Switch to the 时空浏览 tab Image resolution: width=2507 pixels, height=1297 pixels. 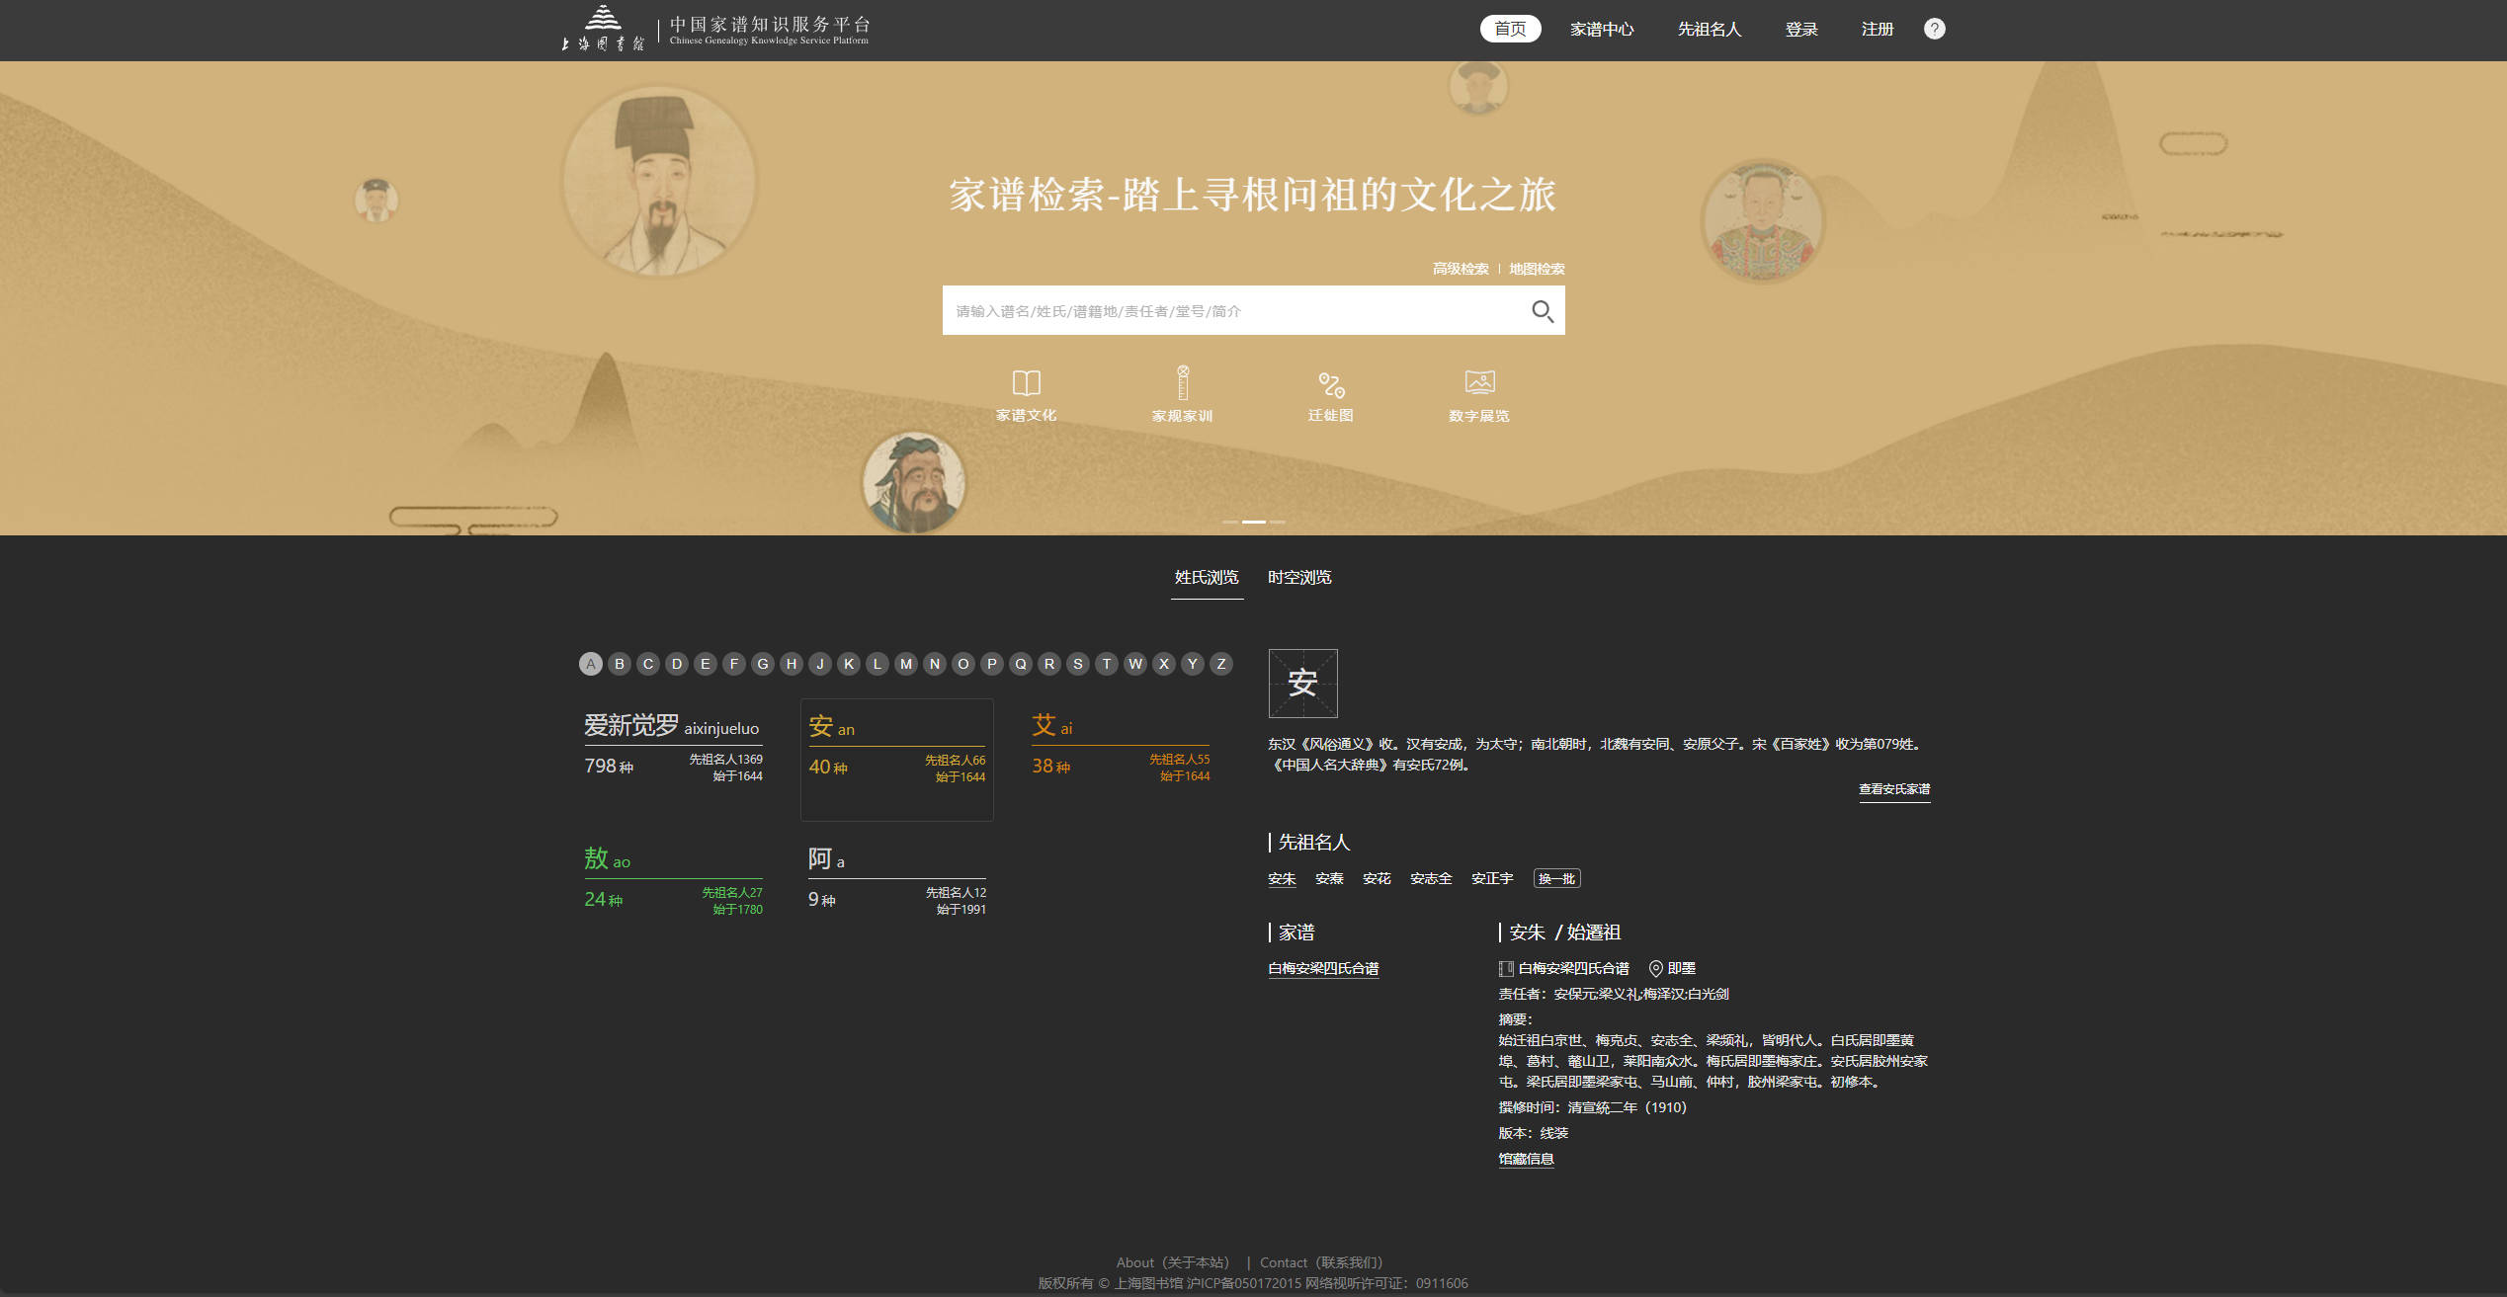pyautogui.click(x=1299, y=577)
